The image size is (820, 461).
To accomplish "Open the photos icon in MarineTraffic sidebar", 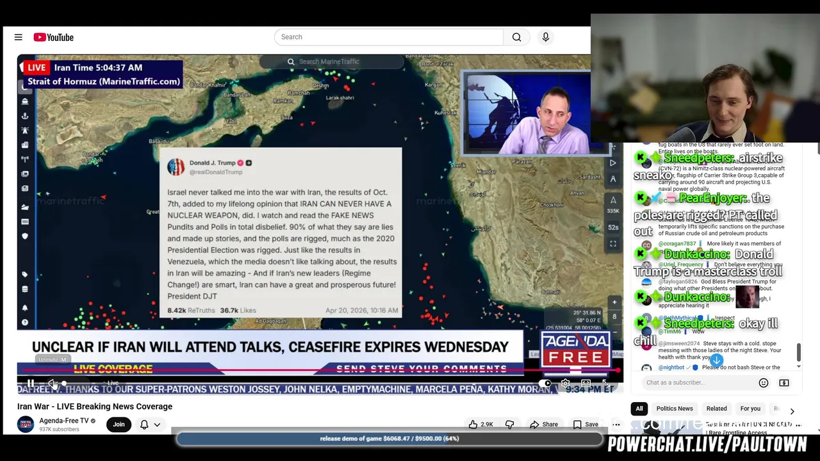I will point(25,174).
